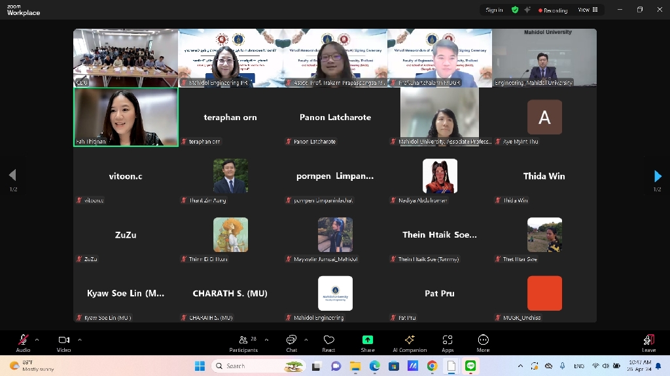The width and height of the screenshot is (670, 376).
Task: Open the AI Companion
Action: (410, 342)
